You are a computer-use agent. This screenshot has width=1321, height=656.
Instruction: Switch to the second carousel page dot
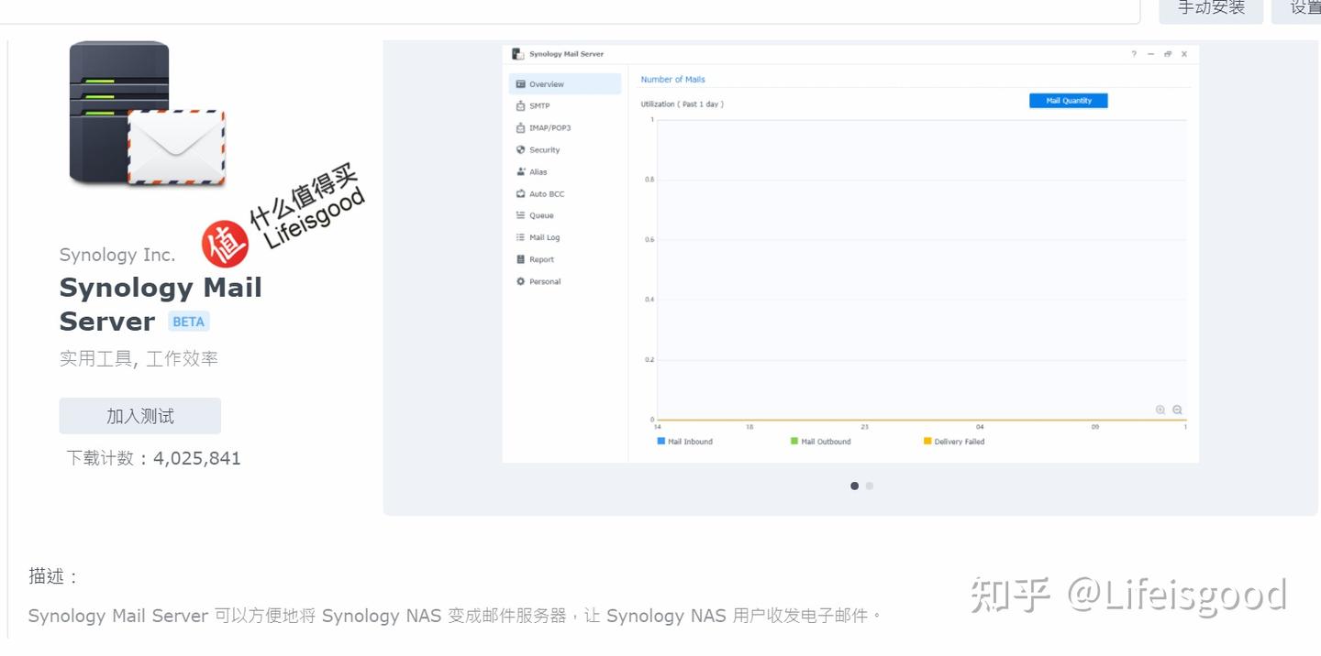tap(870, 486)
